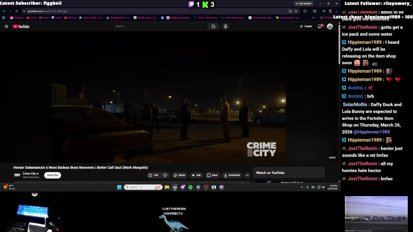Subscribe to Crime City channel
413x232 pixels.
53,175
